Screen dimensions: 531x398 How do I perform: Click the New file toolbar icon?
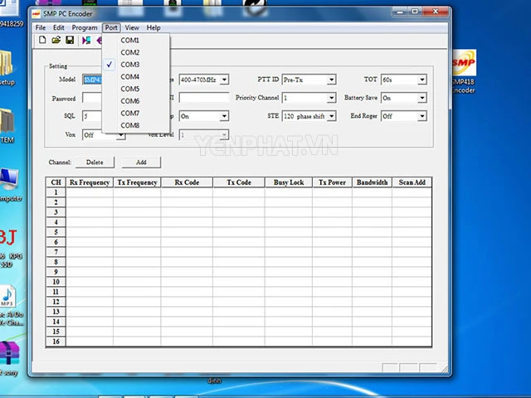(x=42, y=40)
